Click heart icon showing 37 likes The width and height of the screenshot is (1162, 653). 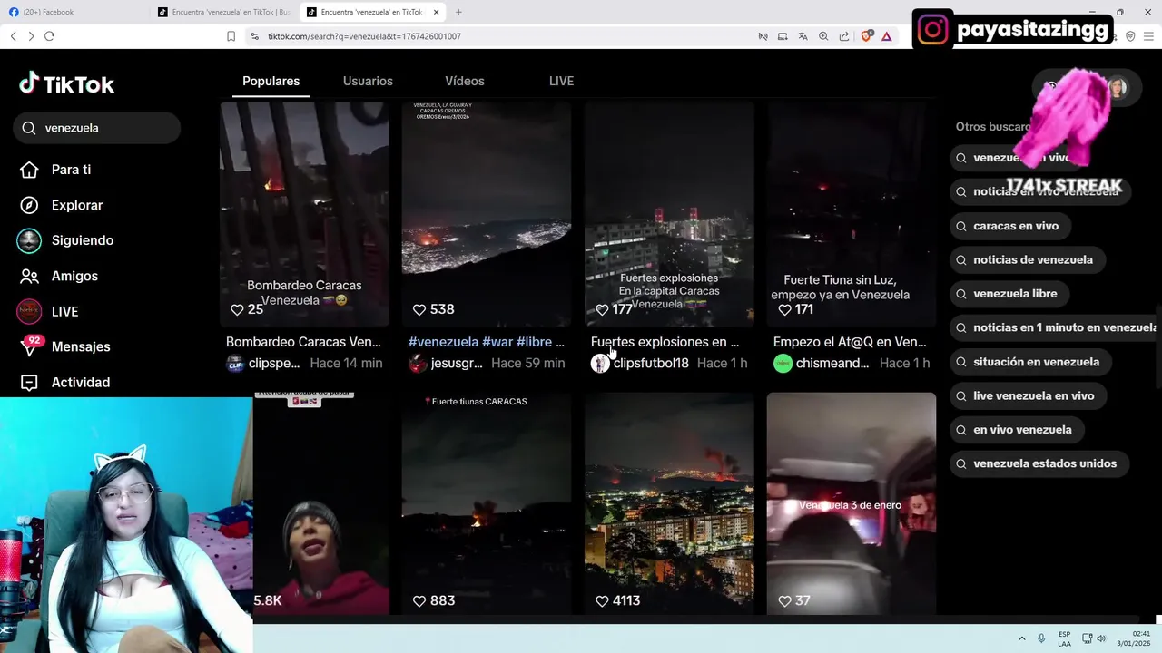click(784, 600)
